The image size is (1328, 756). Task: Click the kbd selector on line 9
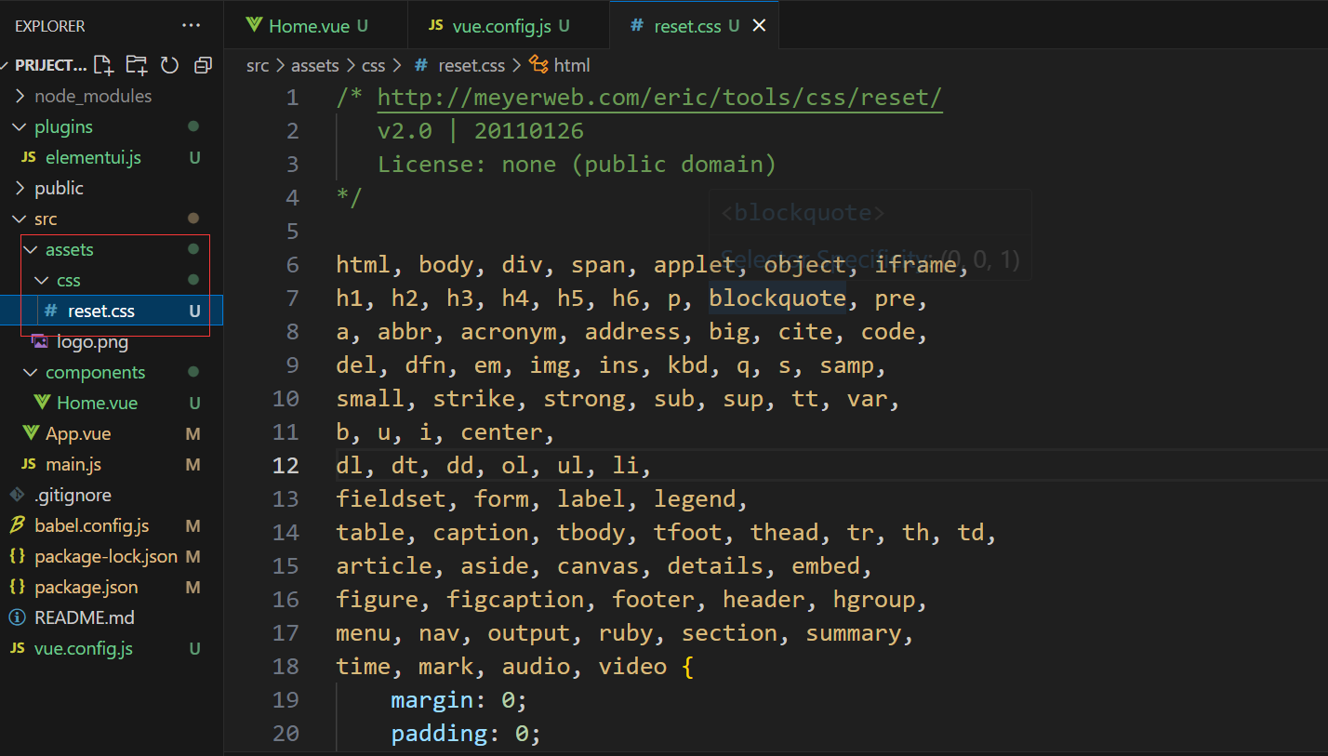point(688,365)
